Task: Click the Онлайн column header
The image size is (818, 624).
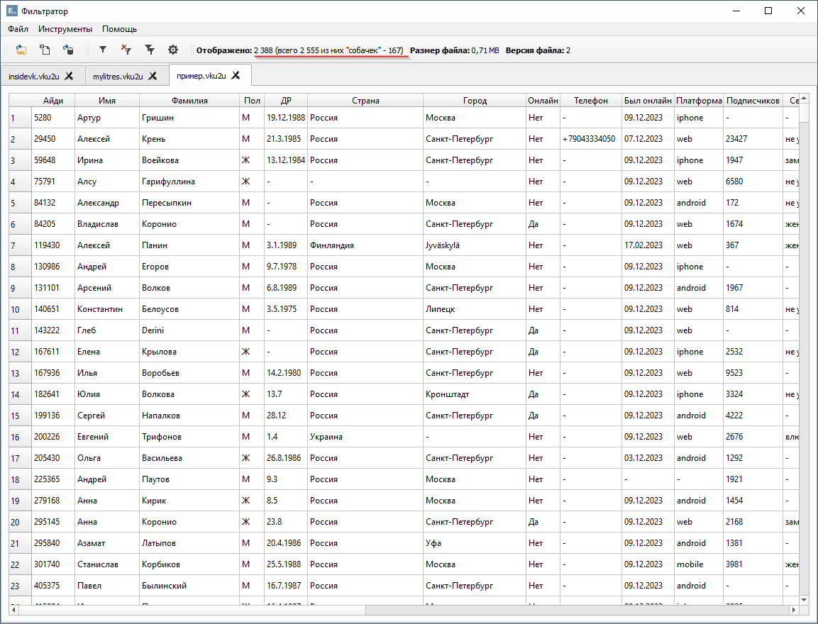Action: tap(543, 101)
